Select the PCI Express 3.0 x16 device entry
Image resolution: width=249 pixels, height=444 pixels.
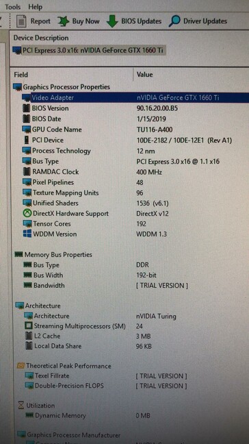pyautogui.click(x=90, y=51)
